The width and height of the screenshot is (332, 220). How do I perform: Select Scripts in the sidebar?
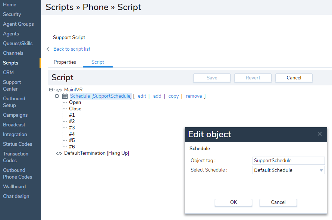[10, 63]
